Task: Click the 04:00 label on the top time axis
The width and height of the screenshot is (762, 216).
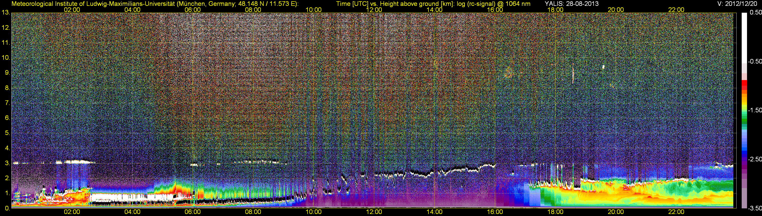Action: (132, 10)
